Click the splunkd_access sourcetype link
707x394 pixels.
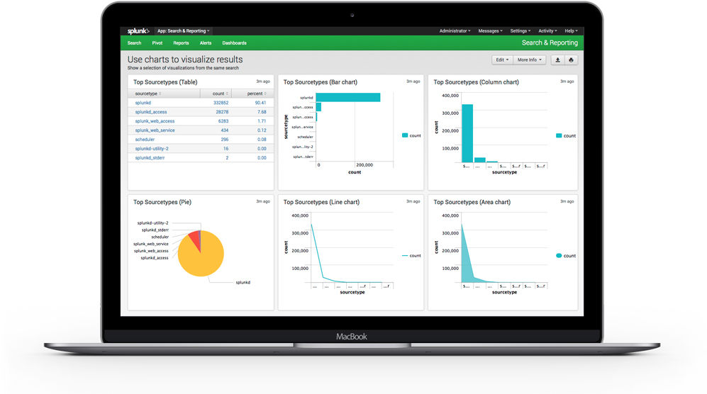coord(151,112)
